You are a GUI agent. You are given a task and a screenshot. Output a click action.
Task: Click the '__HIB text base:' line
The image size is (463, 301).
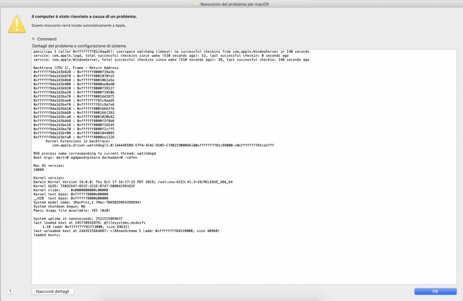[x=71, y=198]
